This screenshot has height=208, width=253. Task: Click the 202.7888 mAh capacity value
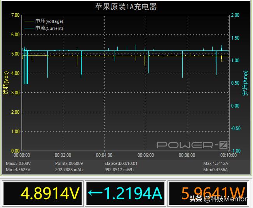tap(69, 170)
